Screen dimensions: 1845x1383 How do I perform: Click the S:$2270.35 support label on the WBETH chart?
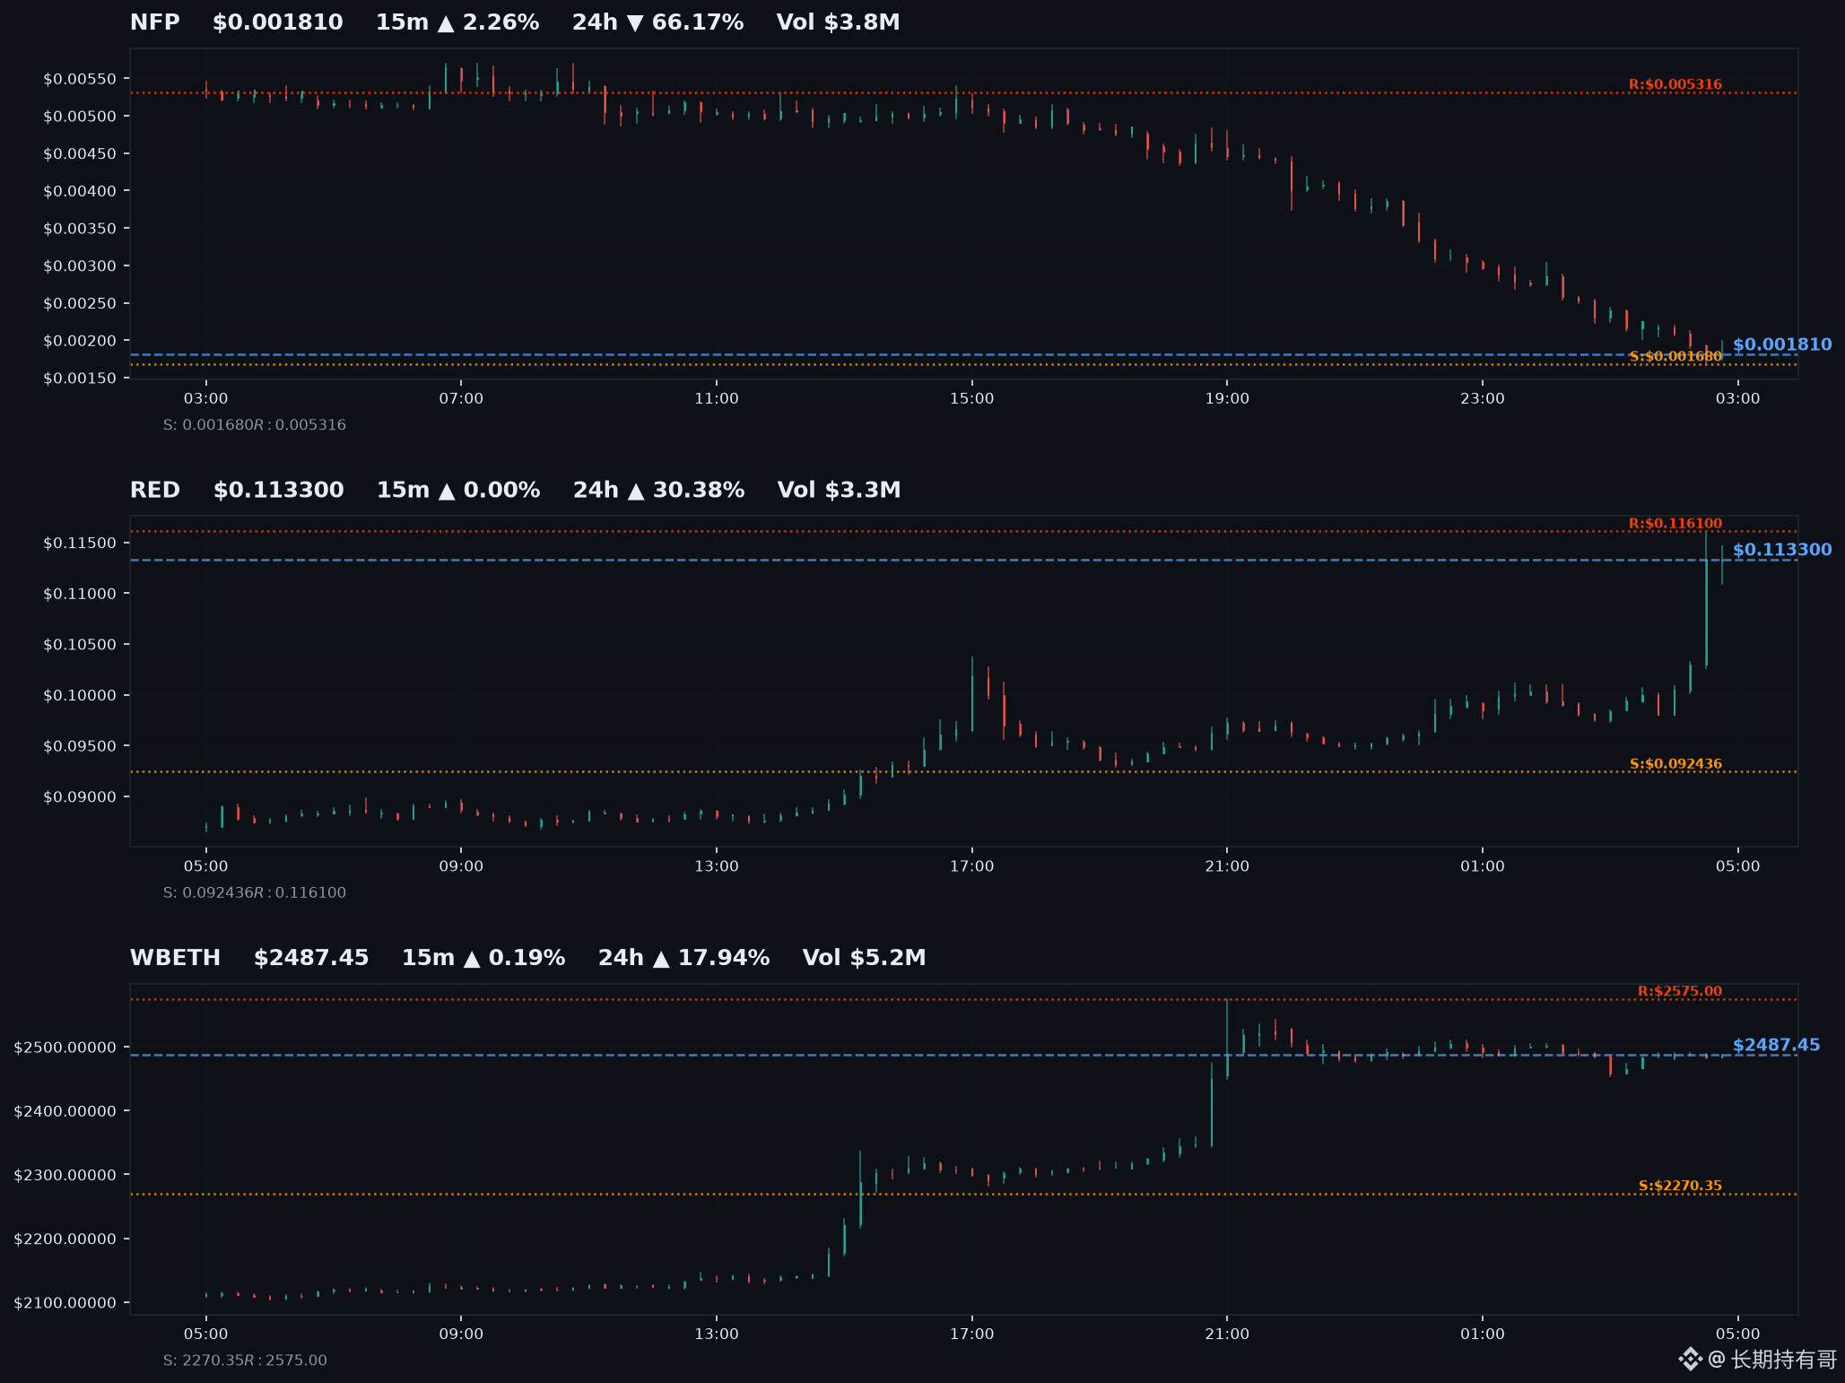1680,1186
